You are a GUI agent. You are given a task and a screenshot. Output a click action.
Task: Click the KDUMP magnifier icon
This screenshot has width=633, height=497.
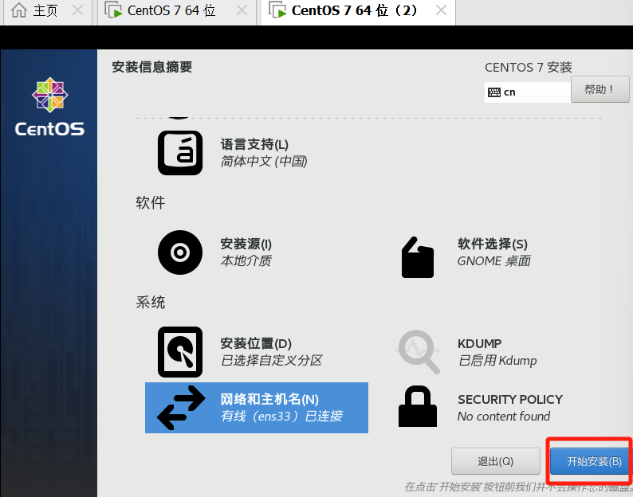[418, 352]
